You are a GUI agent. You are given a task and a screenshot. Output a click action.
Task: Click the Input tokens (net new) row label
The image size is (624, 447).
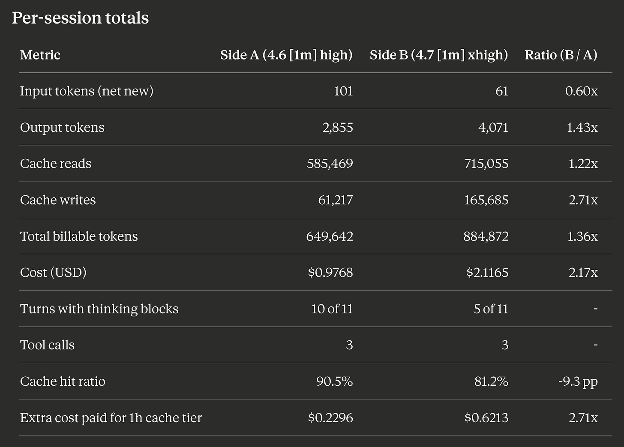[87, 91]
